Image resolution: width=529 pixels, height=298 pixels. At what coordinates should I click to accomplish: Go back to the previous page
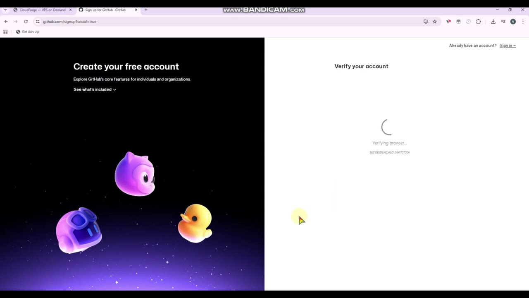click(x=6, y=22)
